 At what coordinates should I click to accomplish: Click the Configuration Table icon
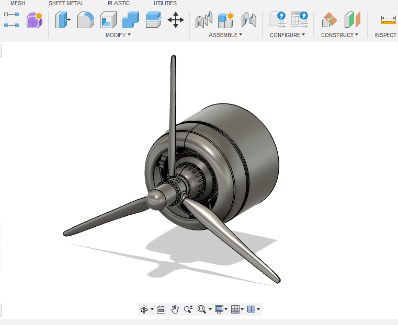coord(300,20)
